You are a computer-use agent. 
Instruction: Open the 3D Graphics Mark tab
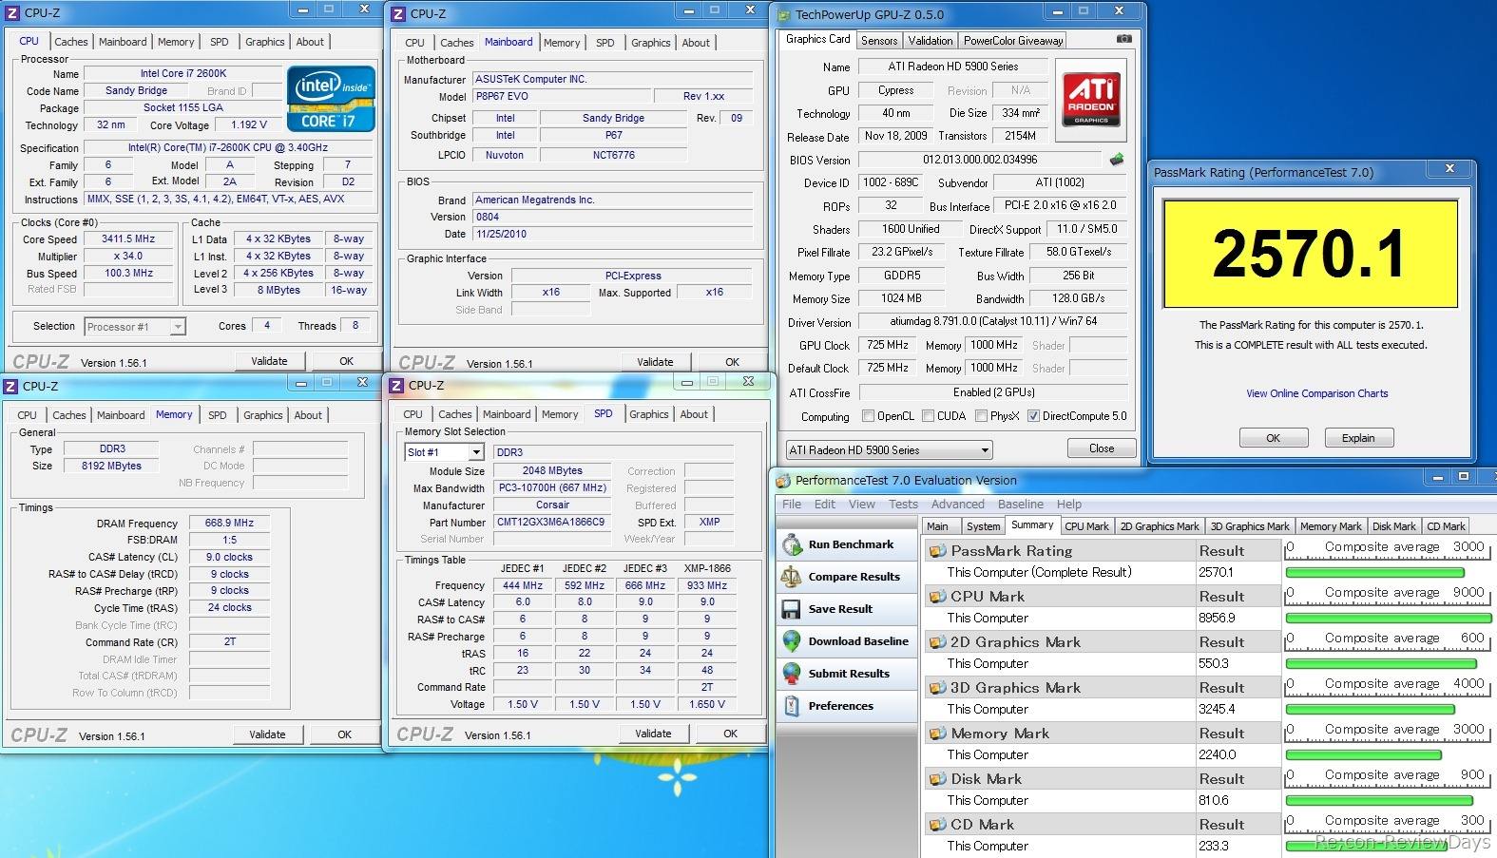point(1249,526)
